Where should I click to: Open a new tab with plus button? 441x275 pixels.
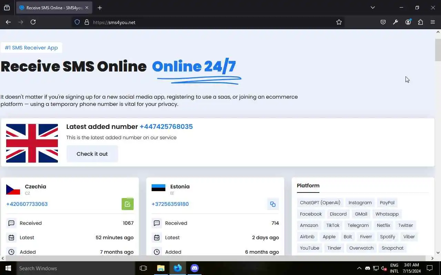pyautogui.click(x=100, y=8)
